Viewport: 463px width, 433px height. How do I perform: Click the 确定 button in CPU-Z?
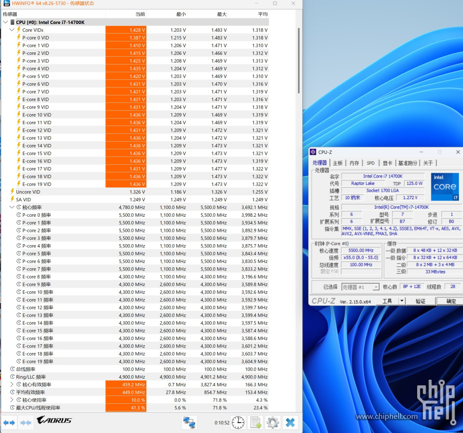[450, 301]
